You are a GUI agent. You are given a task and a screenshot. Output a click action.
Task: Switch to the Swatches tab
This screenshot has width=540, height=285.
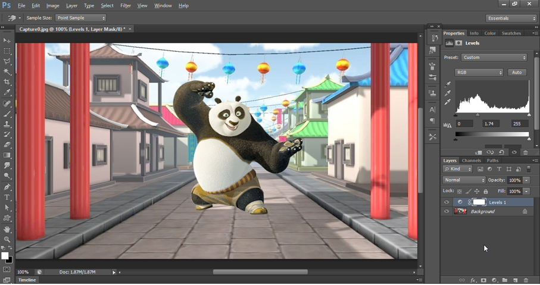[x=511, y=33]
